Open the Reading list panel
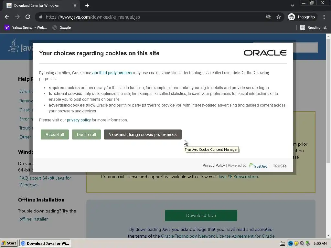Image resolution: width=331 pixels, height=248 pixels. click(313, 27)
